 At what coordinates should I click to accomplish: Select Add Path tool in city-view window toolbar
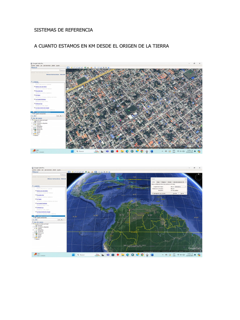[x=77, y=67]
